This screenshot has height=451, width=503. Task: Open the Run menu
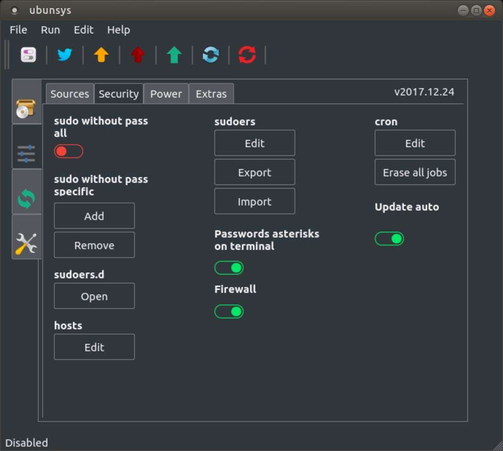[50, 30]
